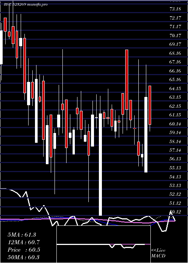Select the 53.13 price axis label
The image size is (188, 263).
175,186
